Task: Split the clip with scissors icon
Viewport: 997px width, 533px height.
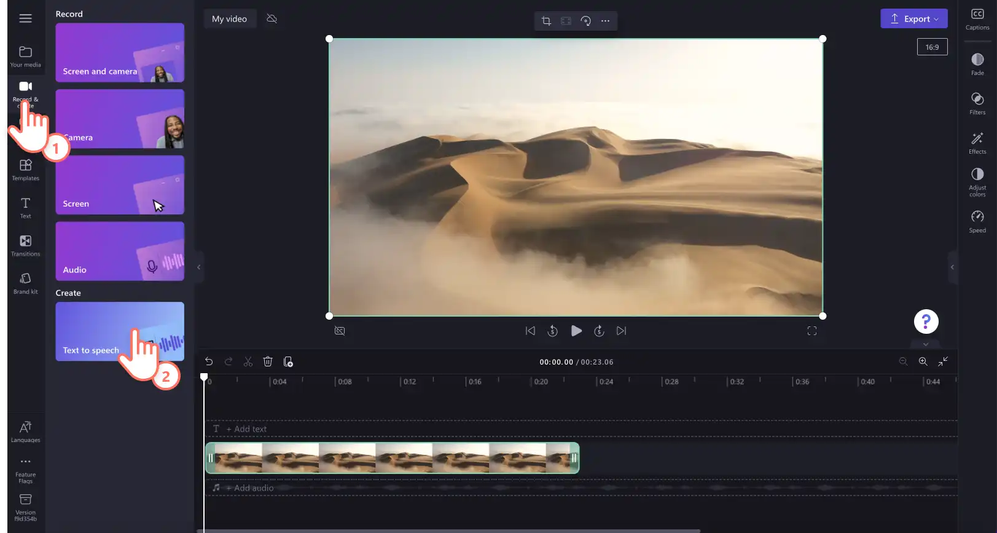Action: pos(248,361)
